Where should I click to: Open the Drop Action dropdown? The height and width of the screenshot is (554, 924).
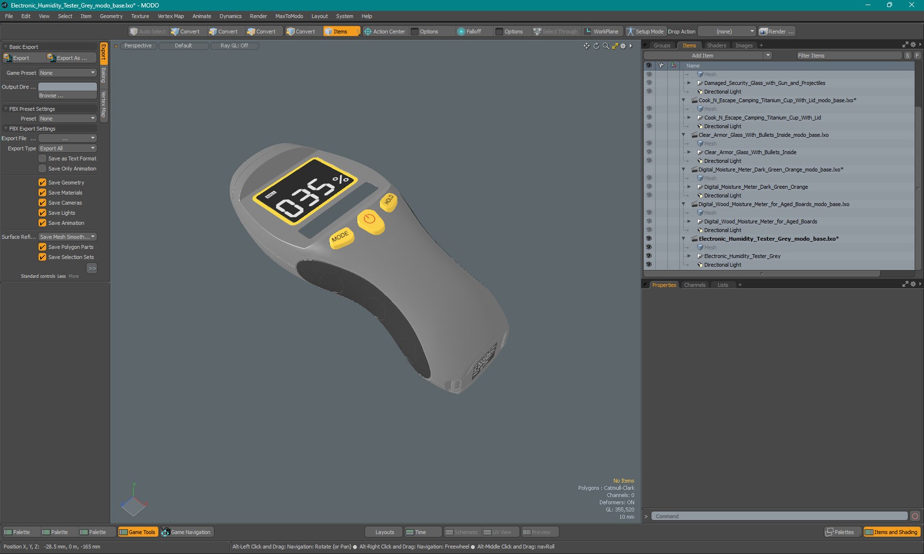point(727,31)
